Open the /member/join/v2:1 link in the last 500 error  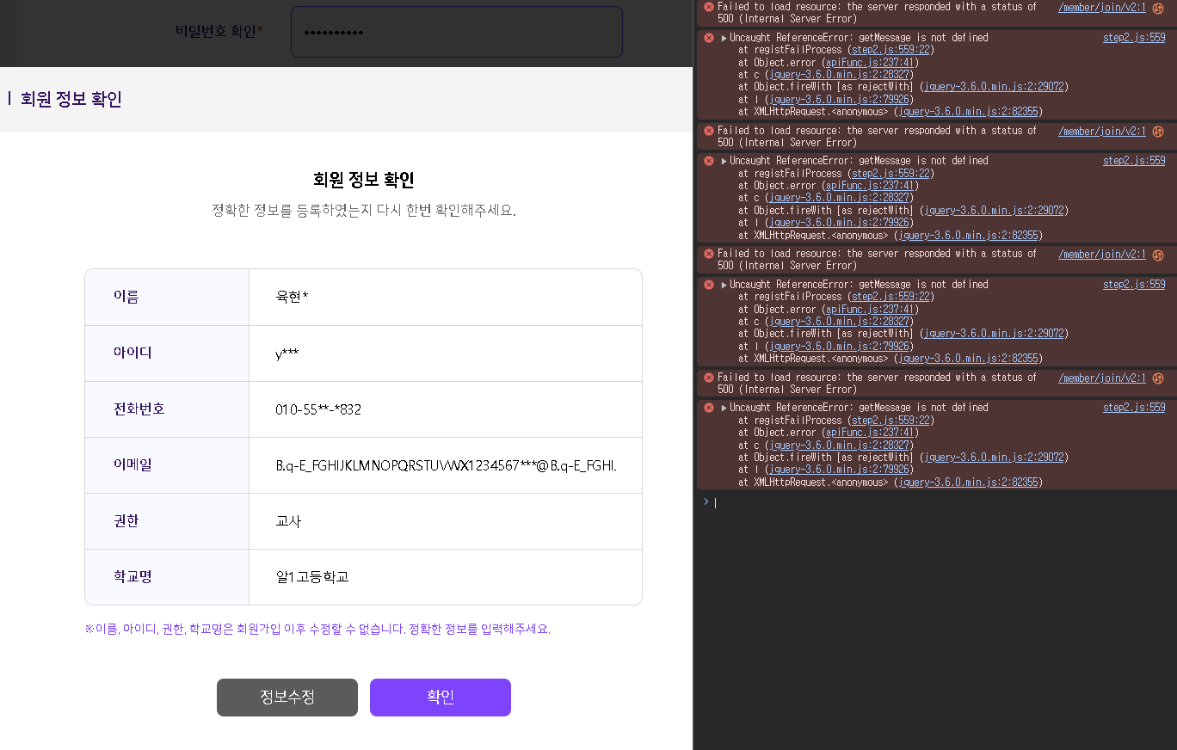tap(1101, 378)
